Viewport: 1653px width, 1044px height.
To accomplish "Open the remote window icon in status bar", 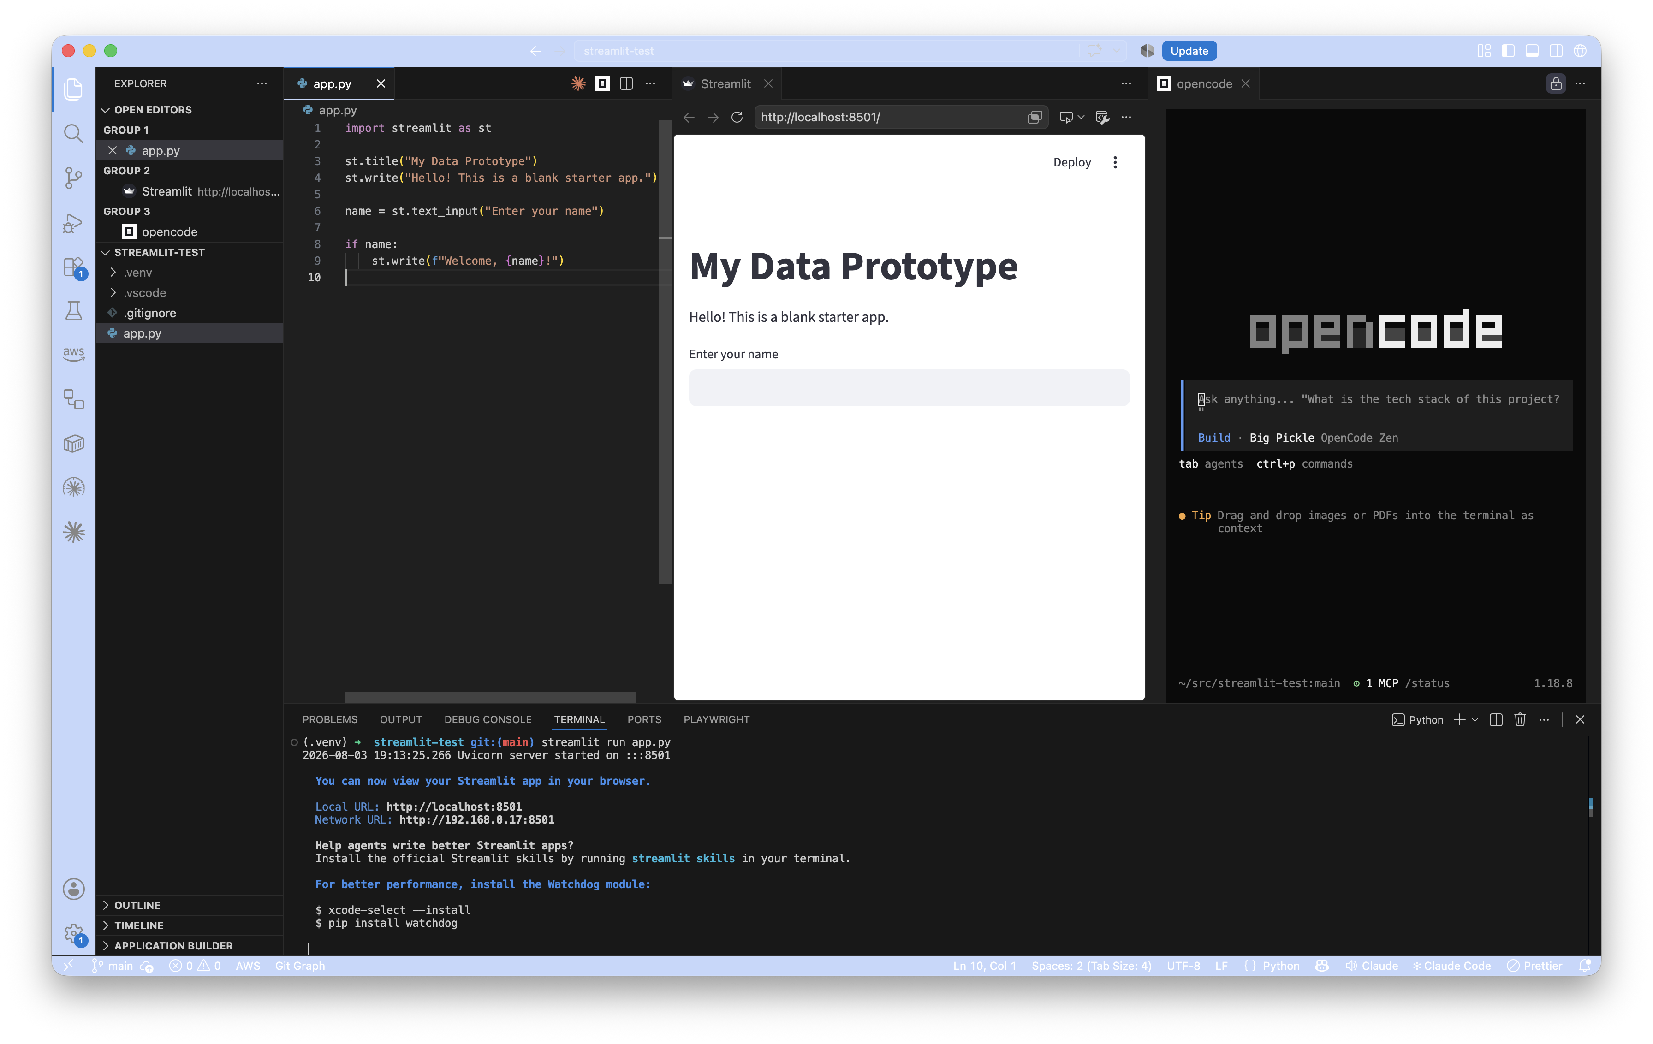I will (x=69, y=966).
